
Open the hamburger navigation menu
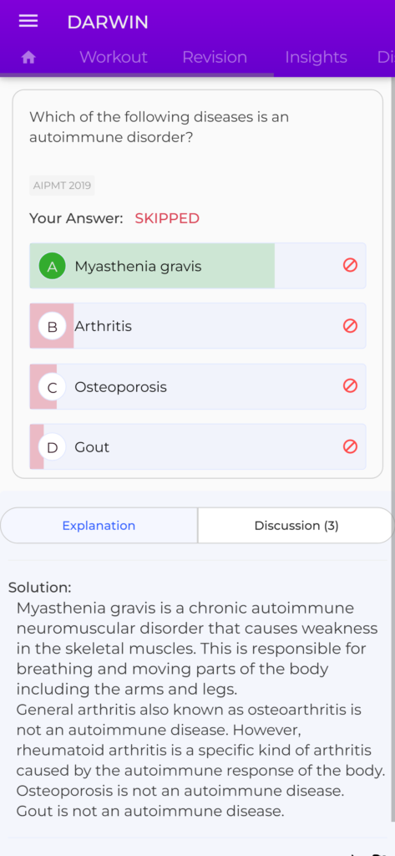pyautogui.click(x=28, y=21)
